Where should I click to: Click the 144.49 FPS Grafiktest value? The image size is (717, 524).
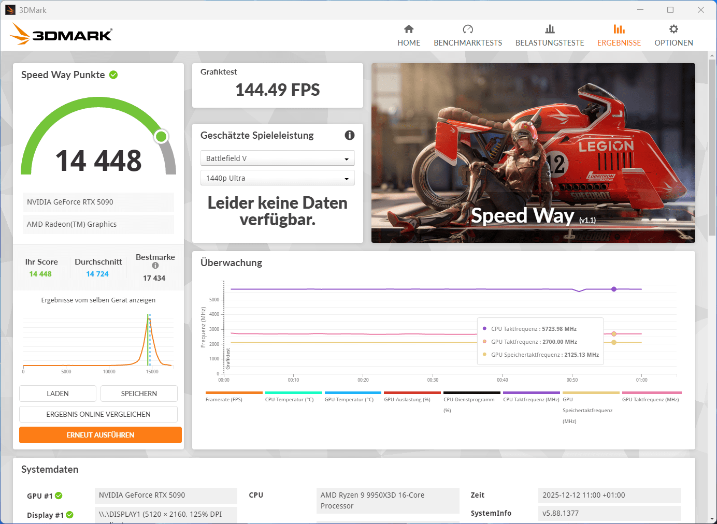[278, 90]
